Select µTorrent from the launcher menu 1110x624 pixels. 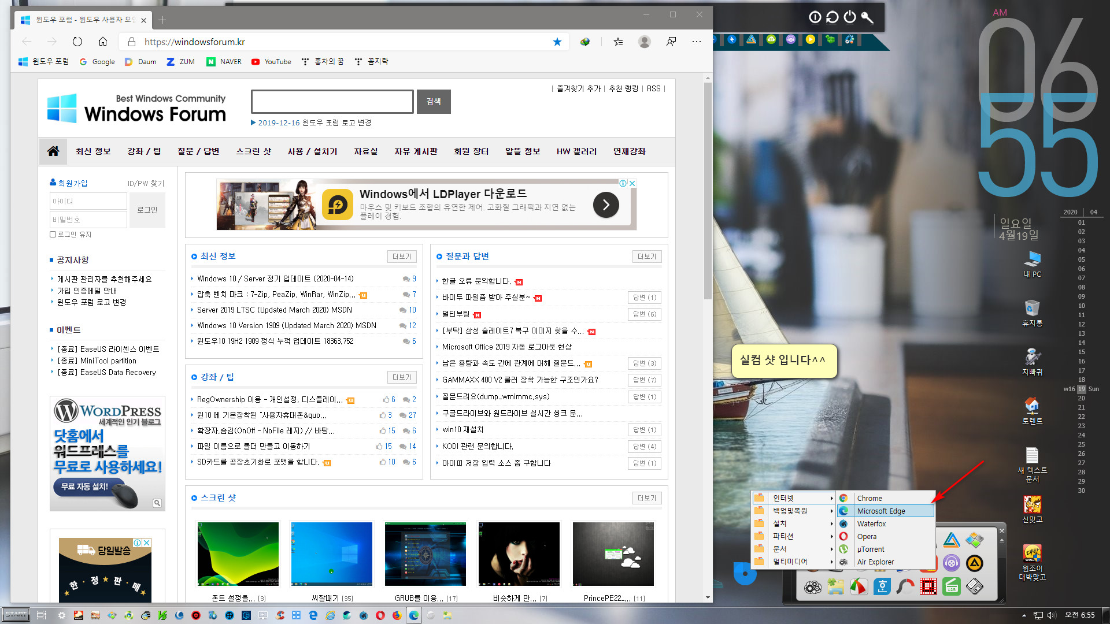pos(886,549)
